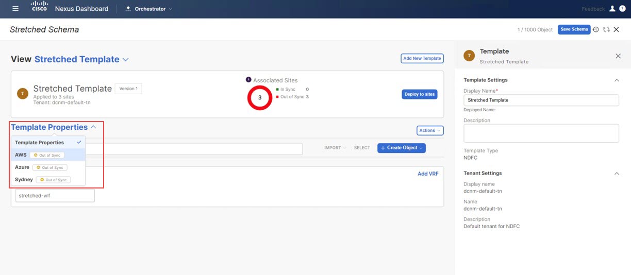
Task: Click the 'NDFC' template type value
Action: [470, 158]
